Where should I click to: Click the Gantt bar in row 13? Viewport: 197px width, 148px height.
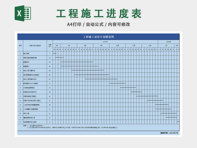[162, 105]
